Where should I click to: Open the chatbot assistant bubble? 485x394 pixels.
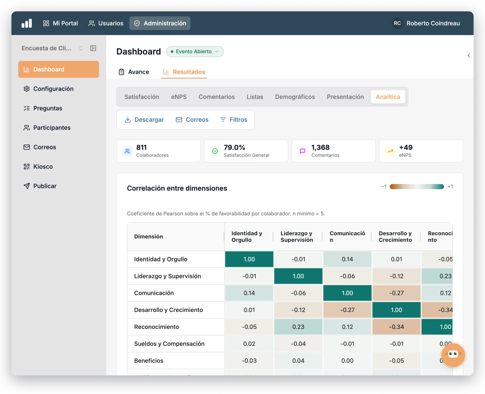coord(453,355)
